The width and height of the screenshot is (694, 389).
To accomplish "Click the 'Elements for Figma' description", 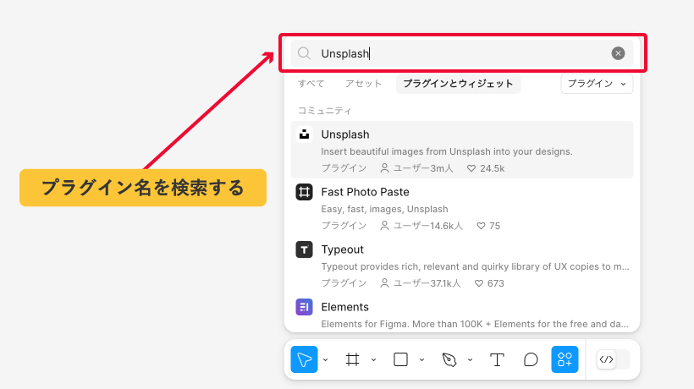I will 475,324.
